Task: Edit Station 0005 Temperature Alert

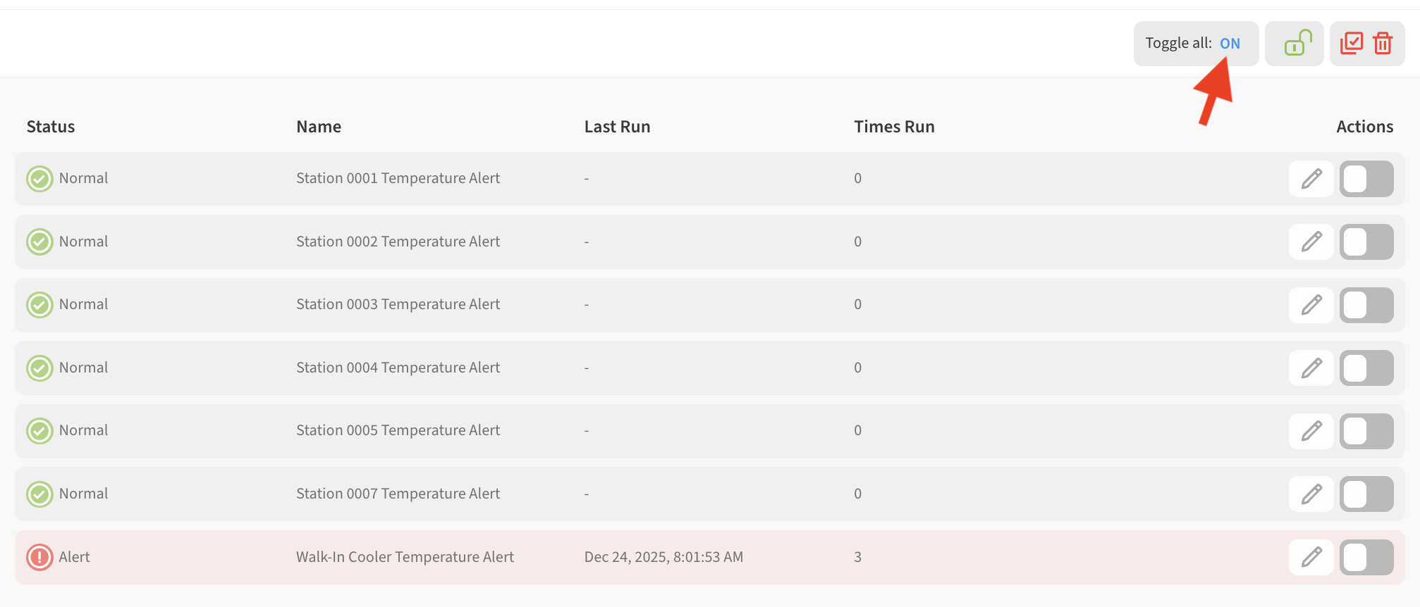Action: coord(1311,431)
